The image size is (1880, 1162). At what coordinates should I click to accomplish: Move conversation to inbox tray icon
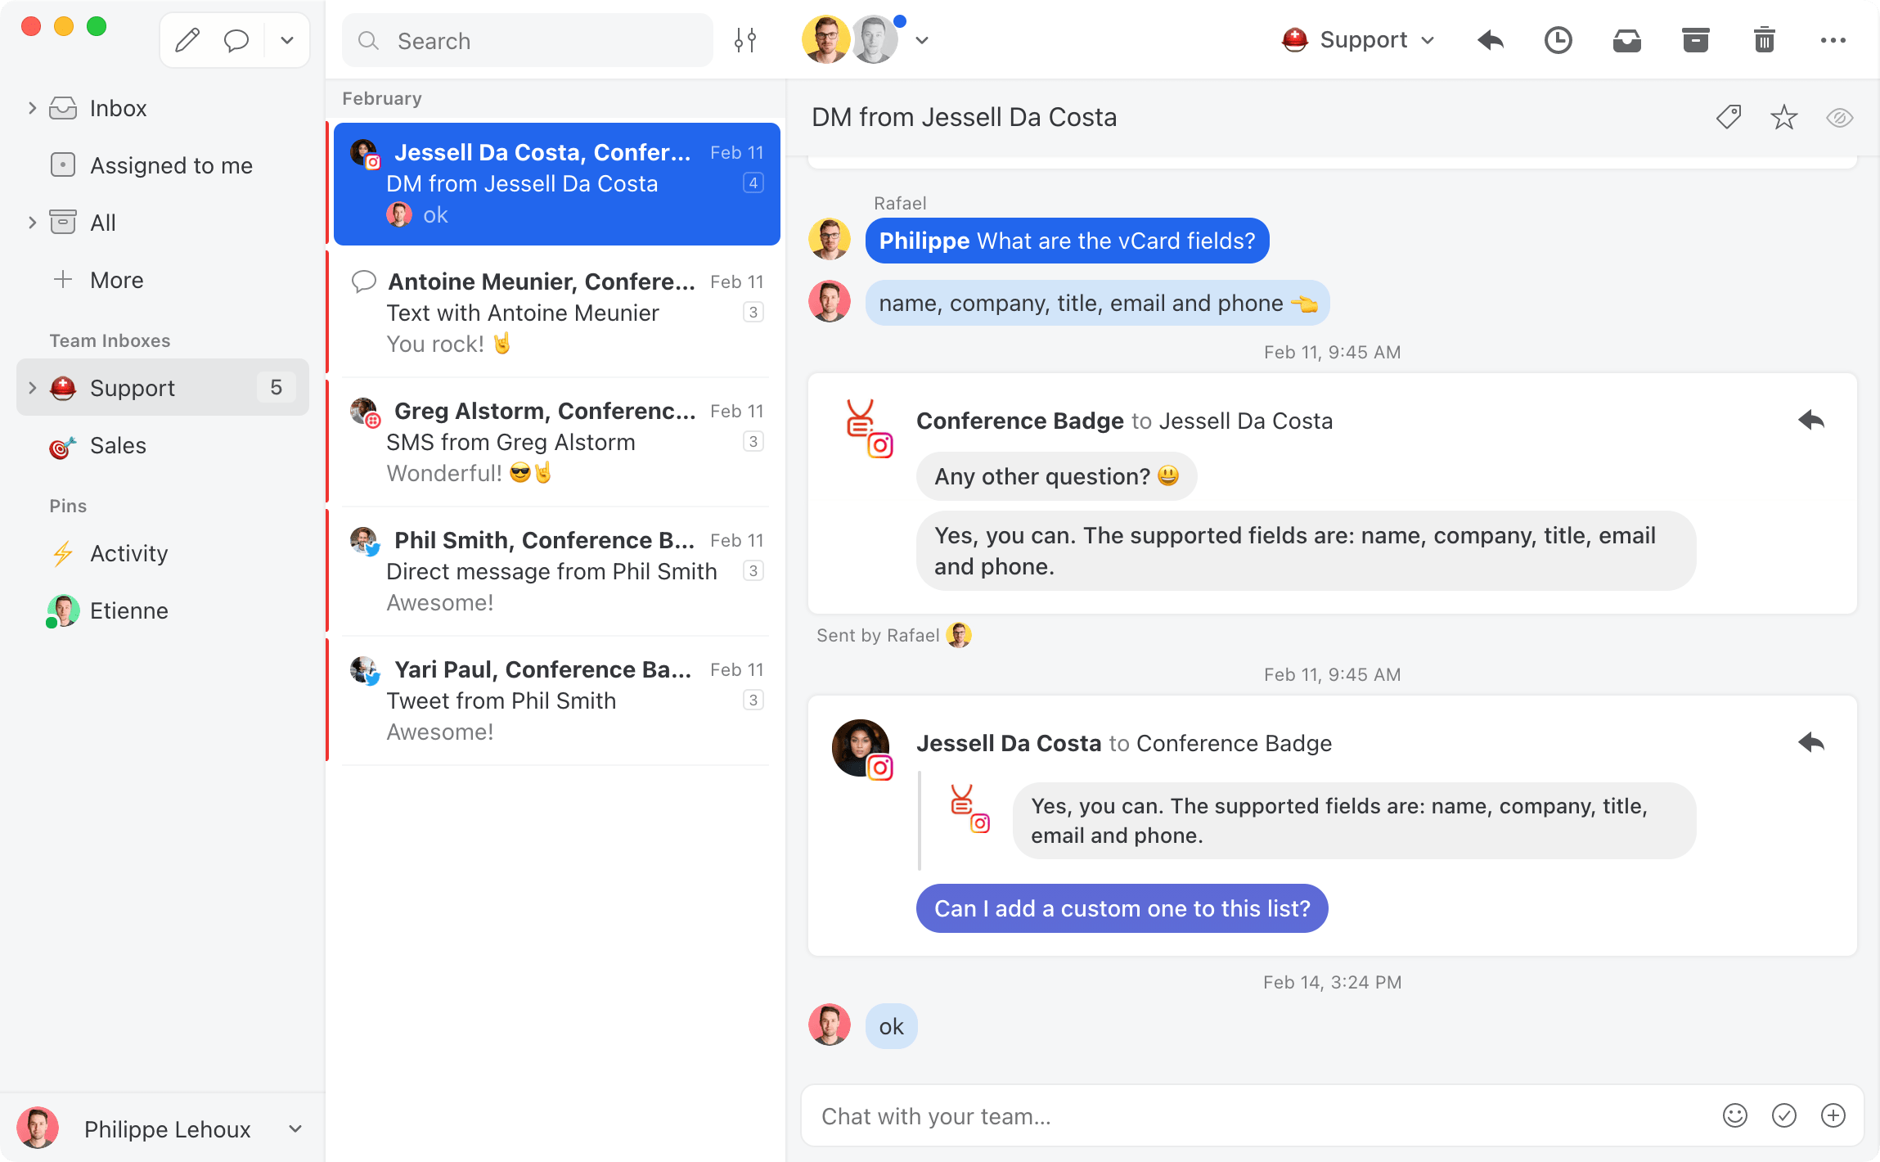point(1627,40)
